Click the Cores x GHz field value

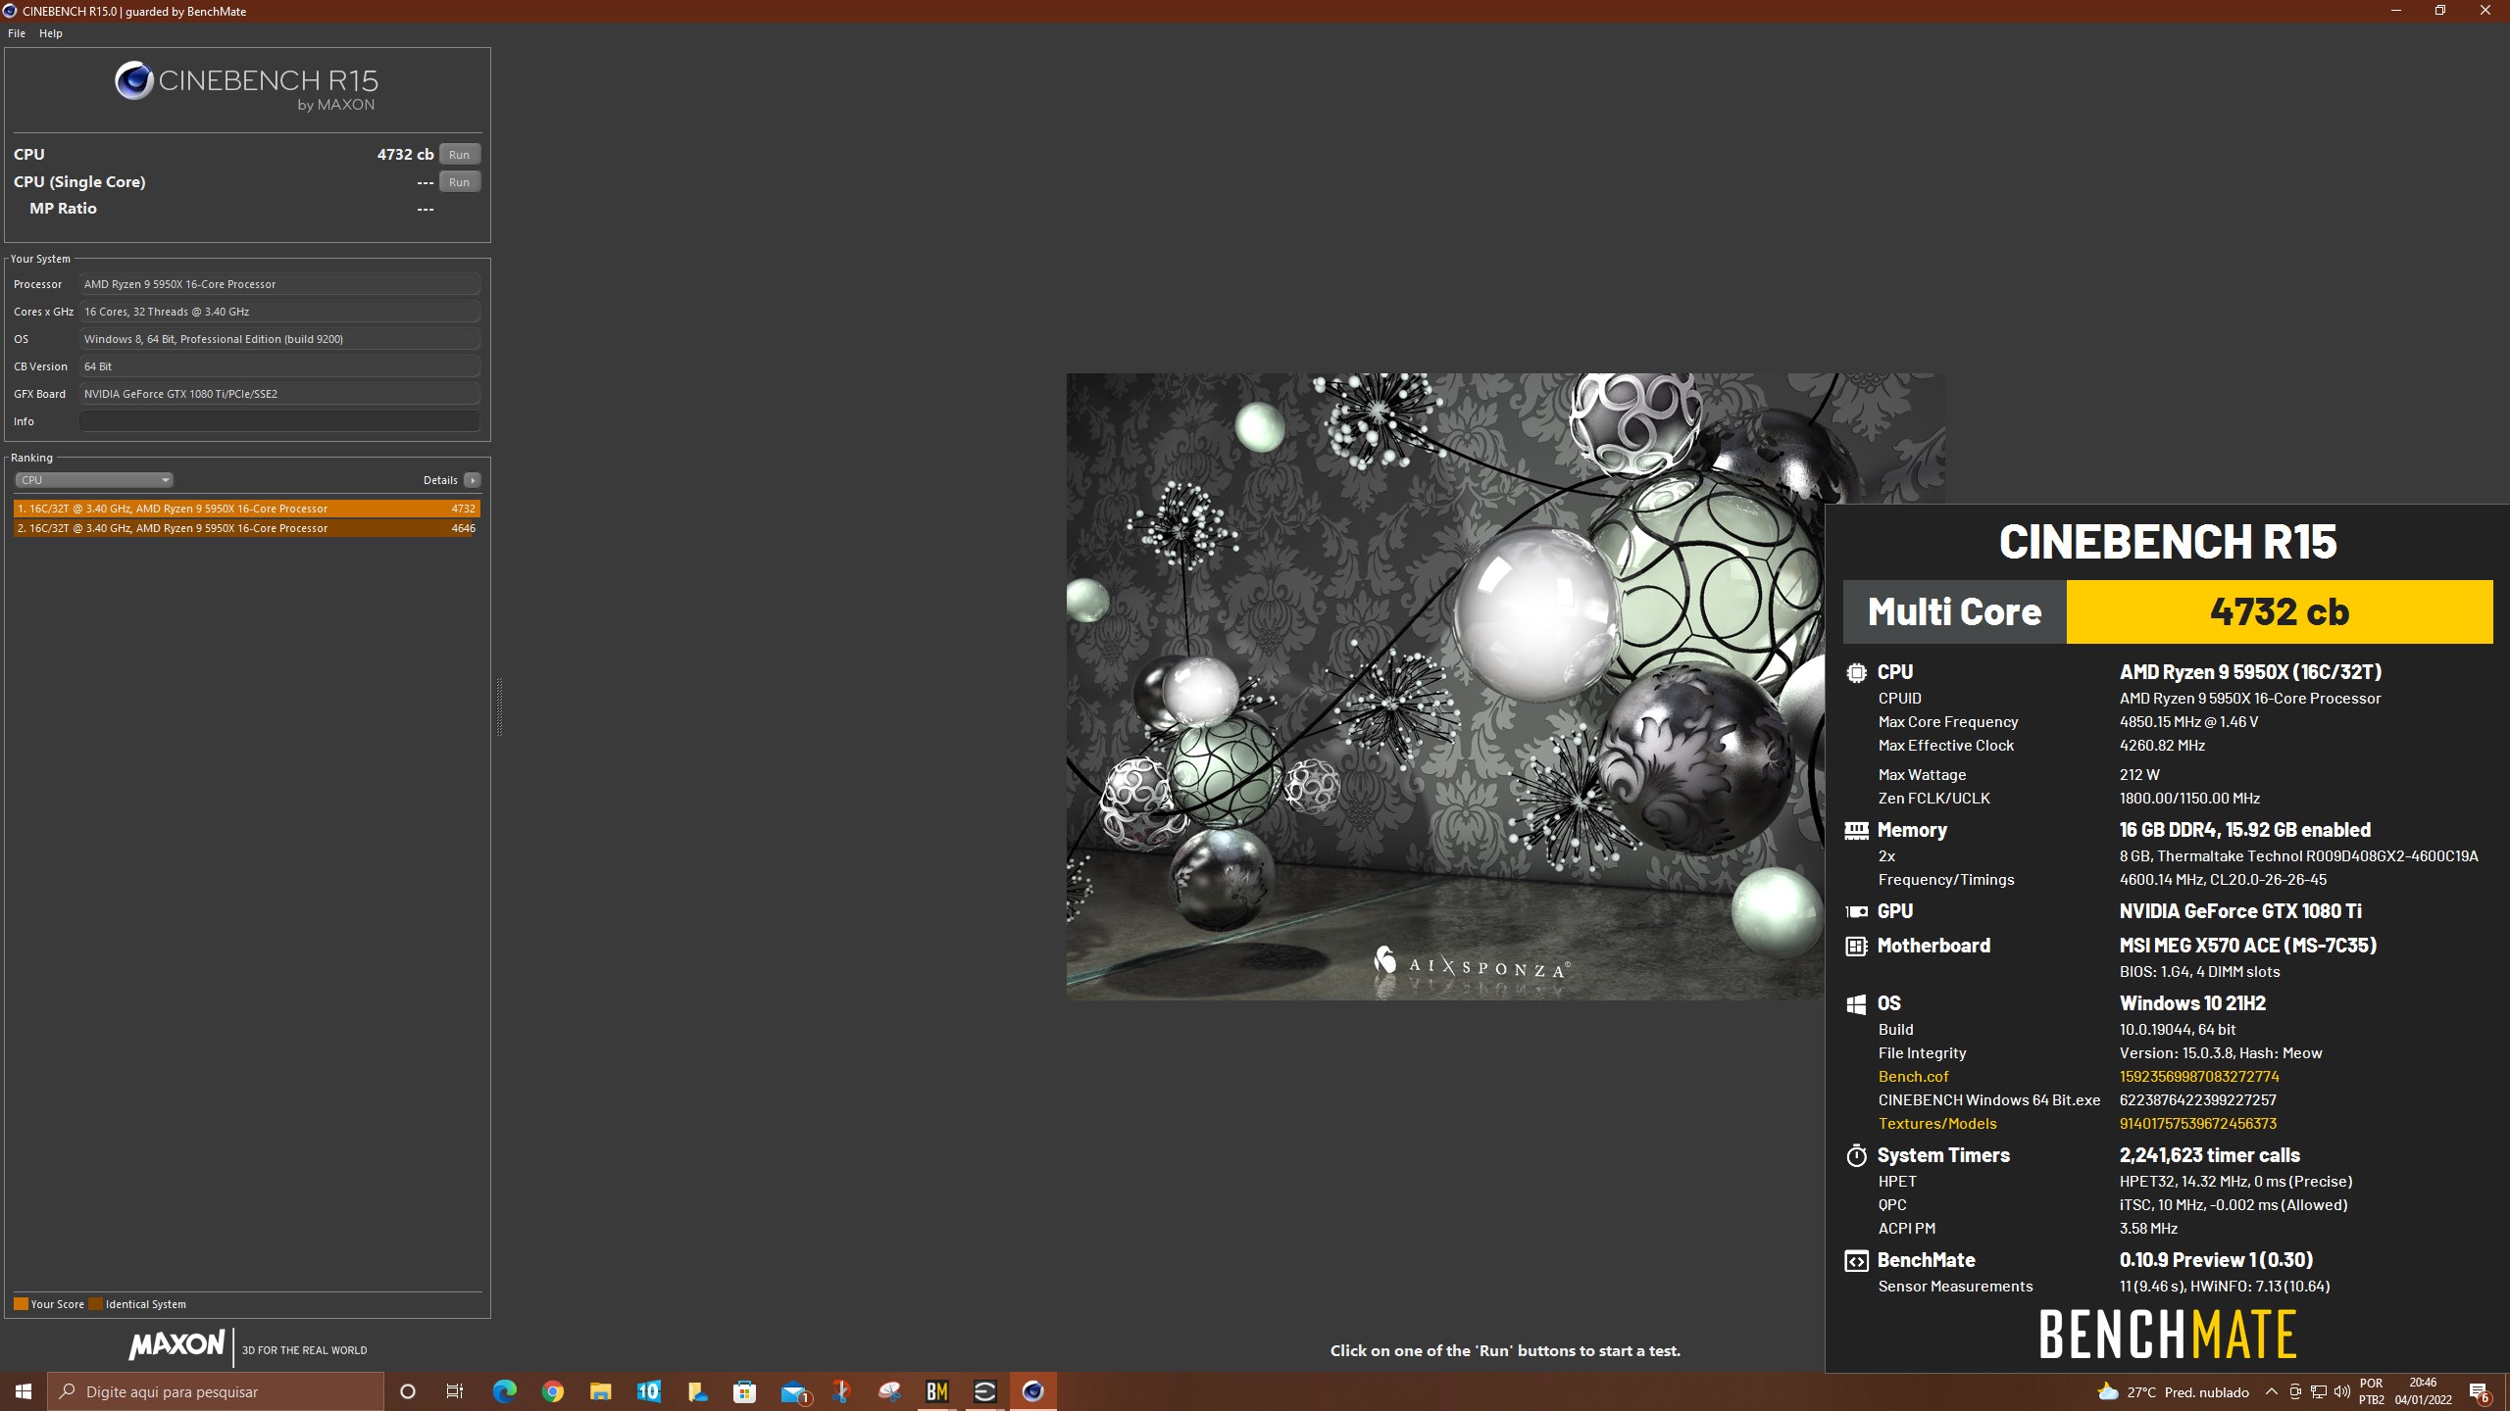click(279, 312)
